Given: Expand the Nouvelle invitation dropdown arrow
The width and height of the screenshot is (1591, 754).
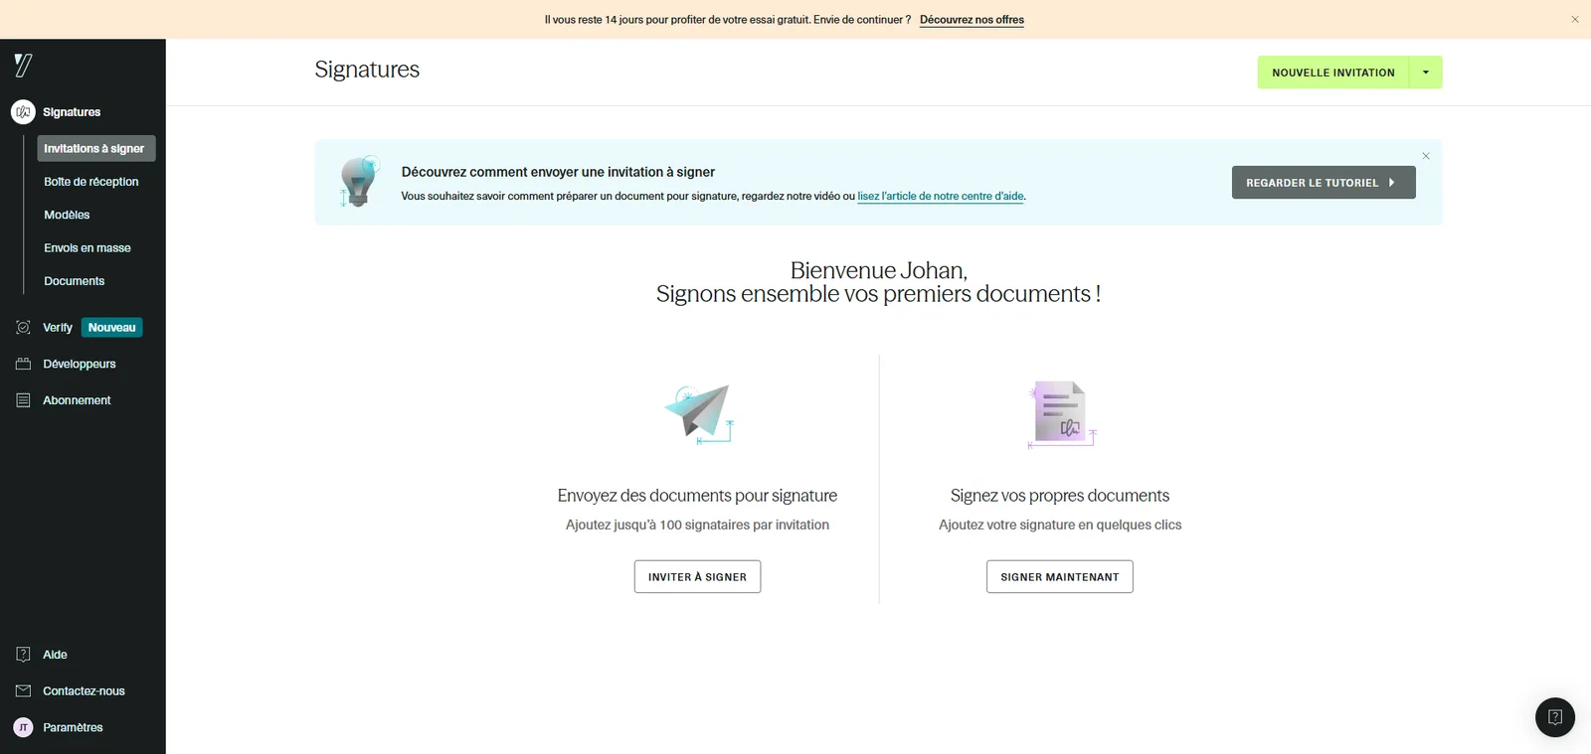Looking at the screenshot, I should point(1426,73).
